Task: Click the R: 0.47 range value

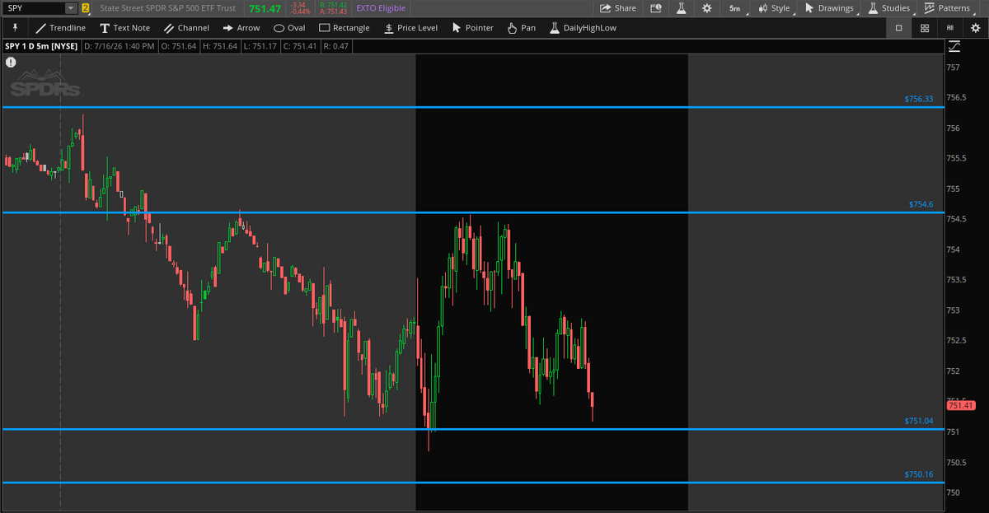Action: 335,46
